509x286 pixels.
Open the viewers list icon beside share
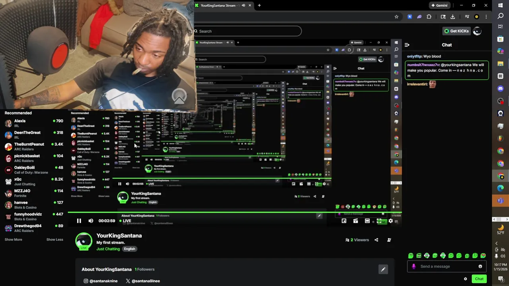coord(389,240)
